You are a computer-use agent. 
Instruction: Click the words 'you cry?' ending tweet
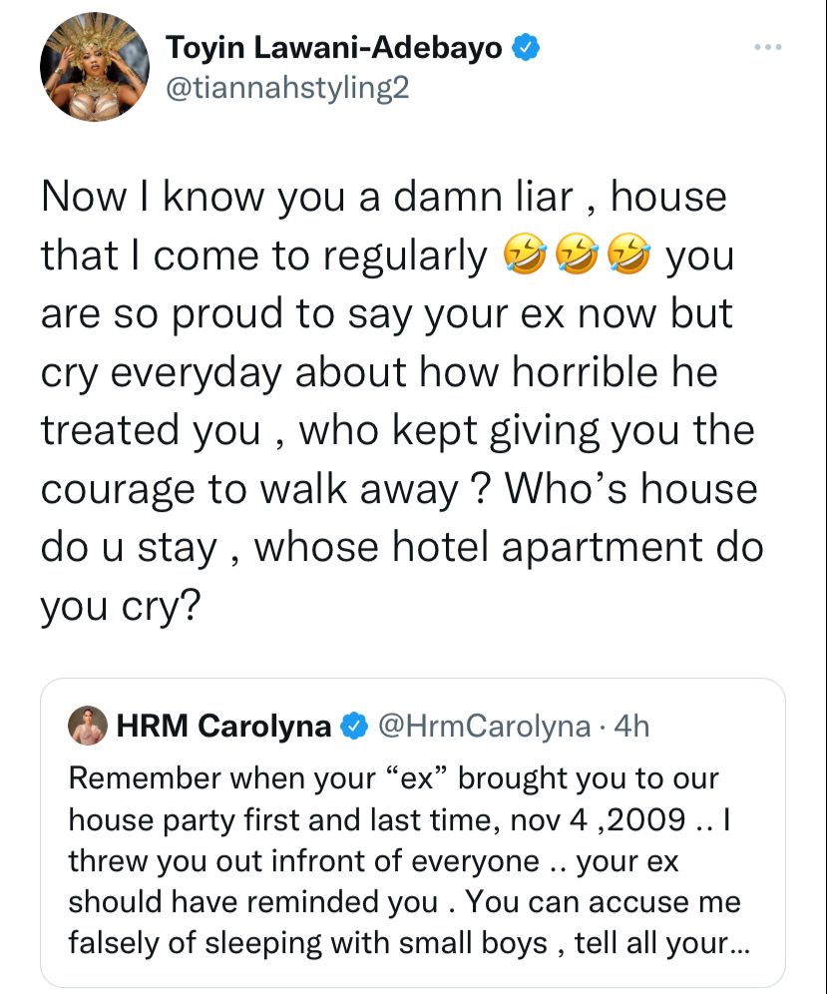(121, 607)
